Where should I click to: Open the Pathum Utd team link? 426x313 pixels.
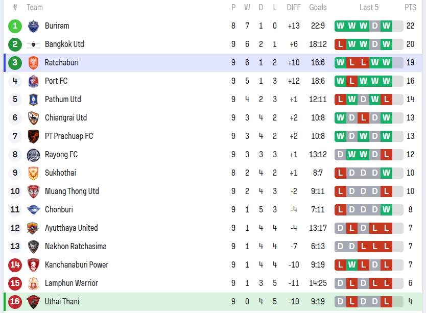[x=63, y=100]
